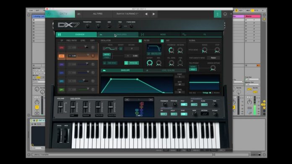Select Ratio frequency mode
The image size is (292, 164).
pyautogui.click(x=107, y=55)
